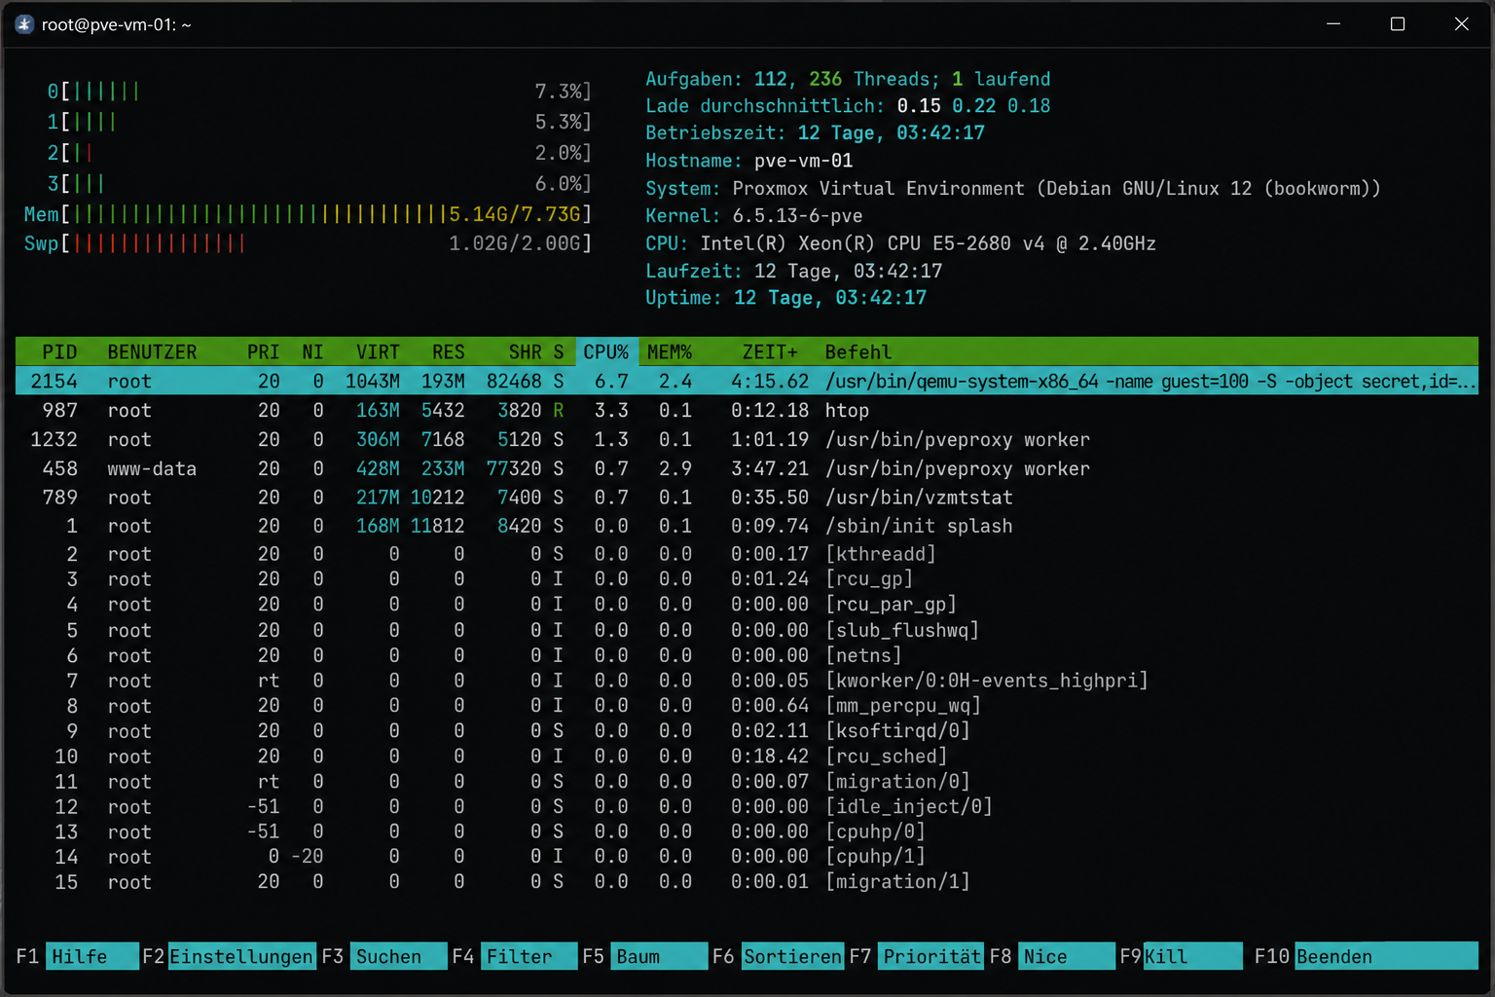This screenshot has width=1495, height=997.
Task: Sort by the BENUTZER column header
Action: coord(152,351)
